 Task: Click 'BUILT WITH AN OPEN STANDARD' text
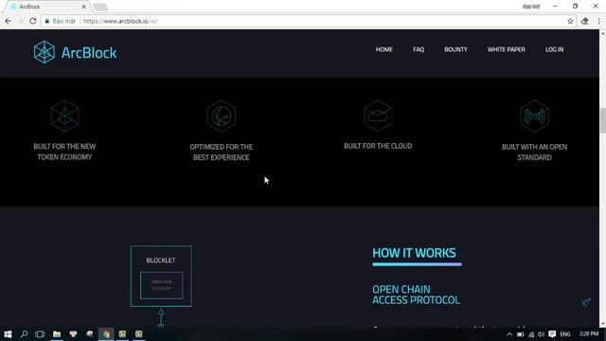pos(534,152)
